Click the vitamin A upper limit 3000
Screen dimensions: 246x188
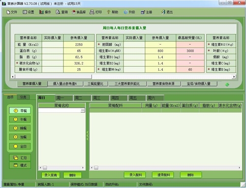pos(190,51)
